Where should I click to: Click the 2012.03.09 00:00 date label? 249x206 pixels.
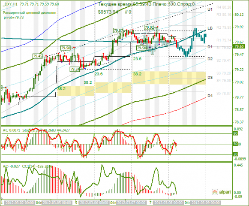[205, 203]
